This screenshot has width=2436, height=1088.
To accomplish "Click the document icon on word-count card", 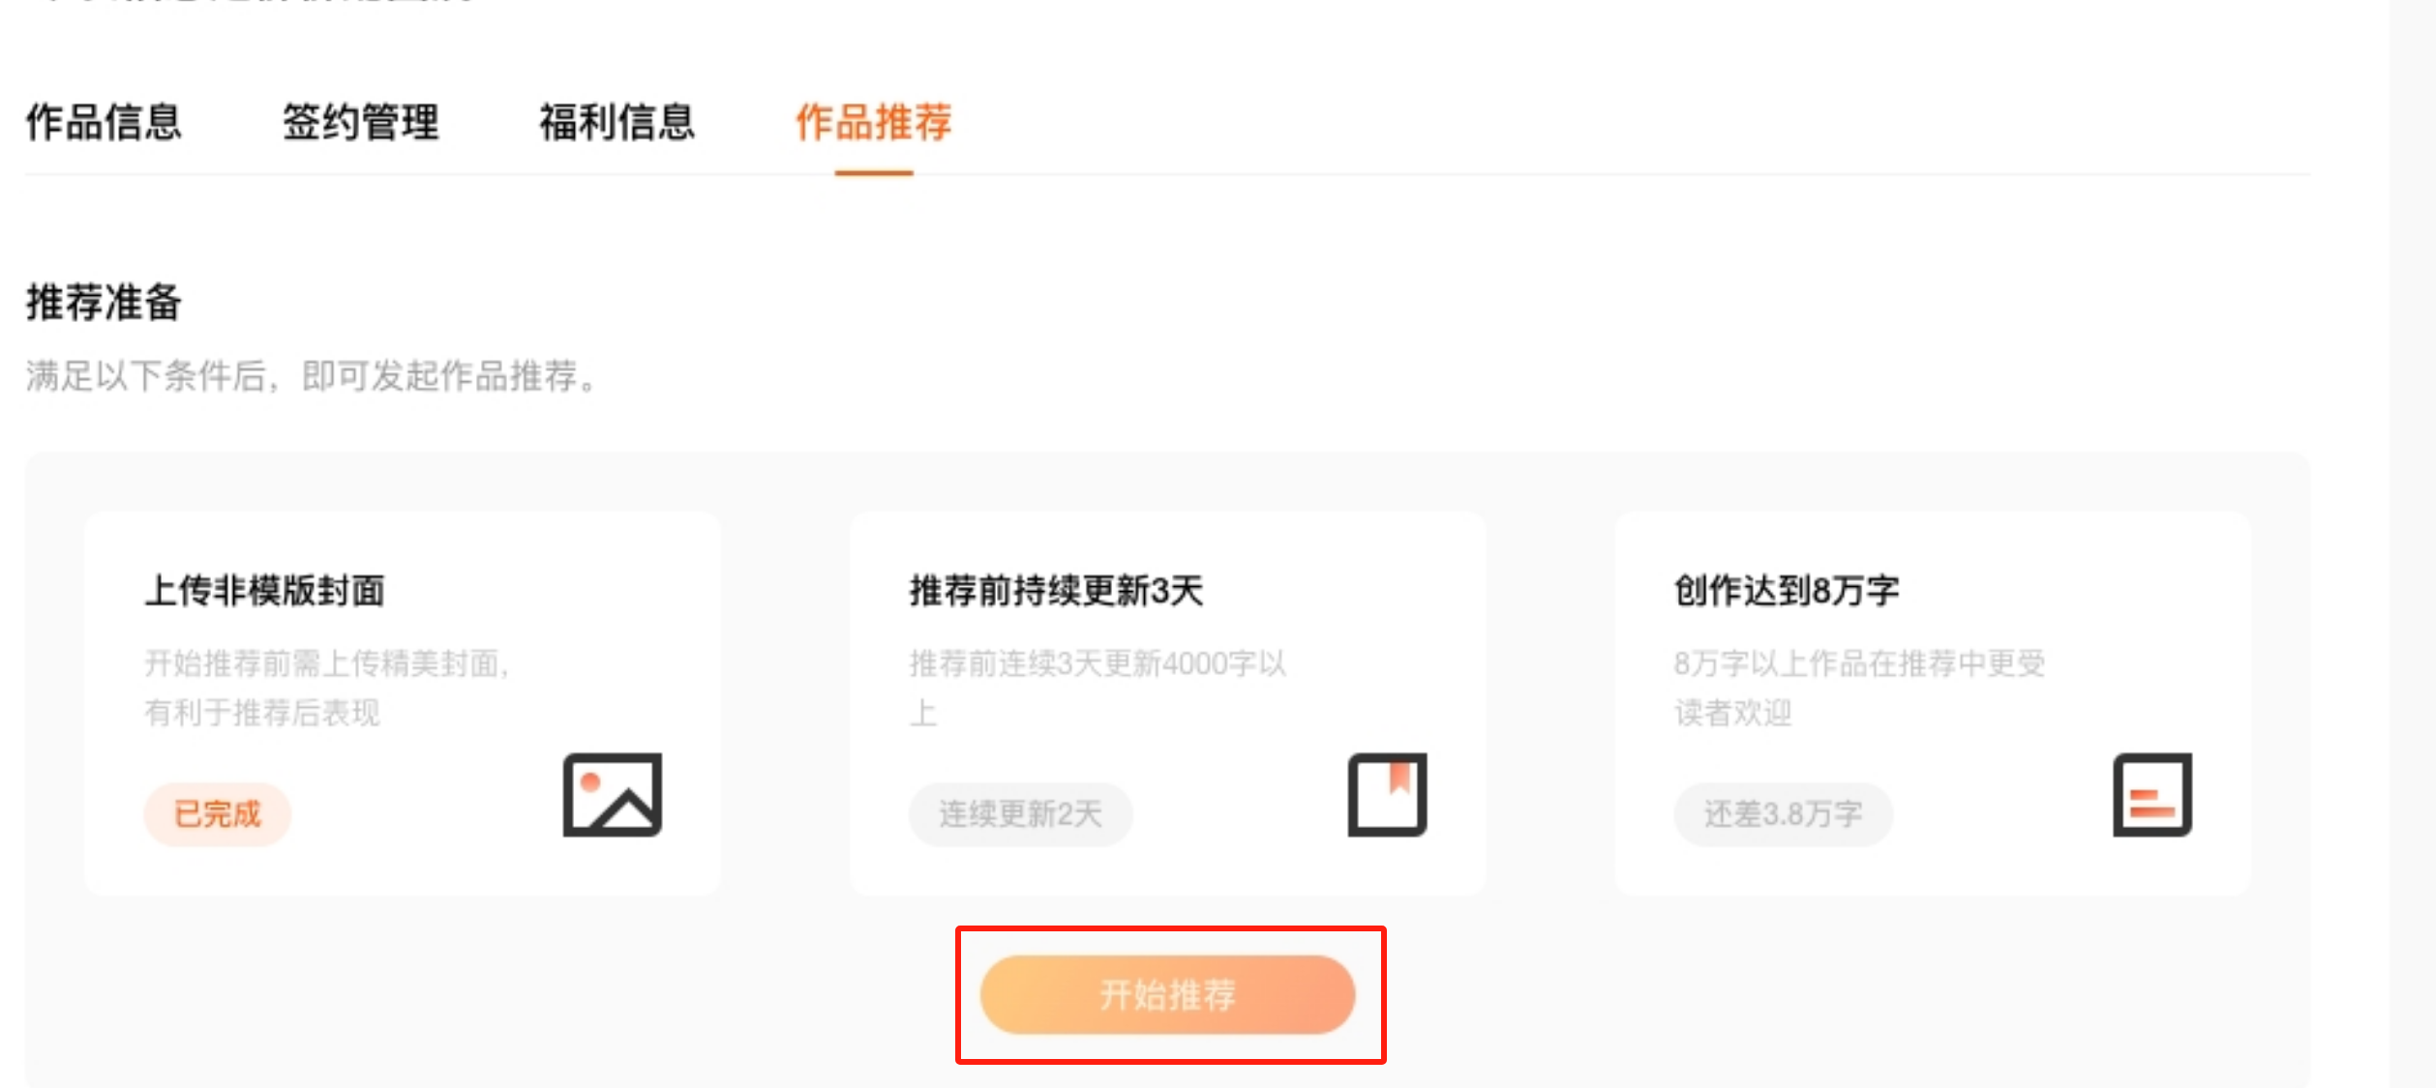I will click(x=2151, y=795).
